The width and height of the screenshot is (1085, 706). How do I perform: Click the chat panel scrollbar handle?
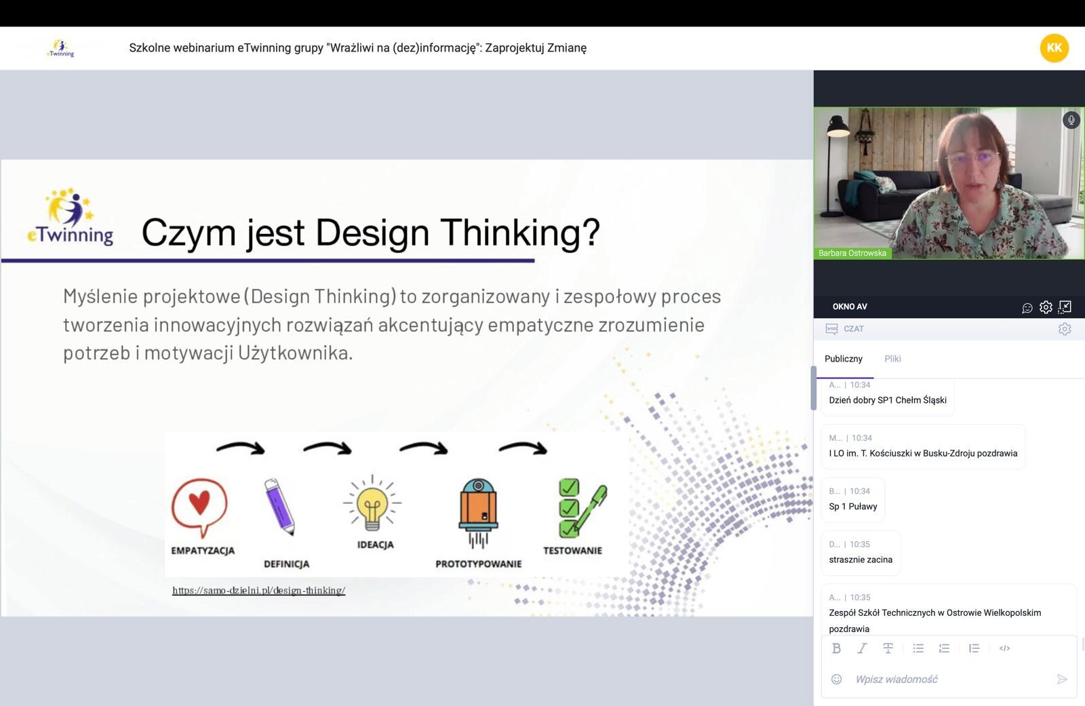pos(813,388)
